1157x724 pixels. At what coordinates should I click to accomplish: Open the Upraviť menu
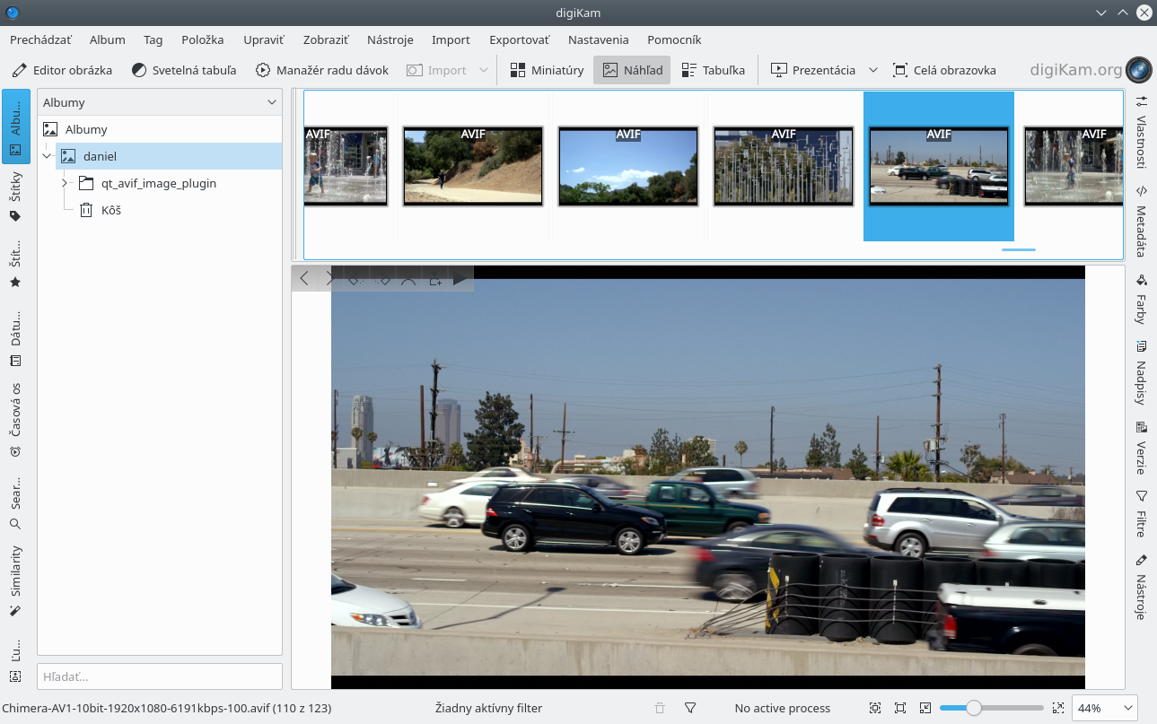pyautogui.click(x=264, y=39)
